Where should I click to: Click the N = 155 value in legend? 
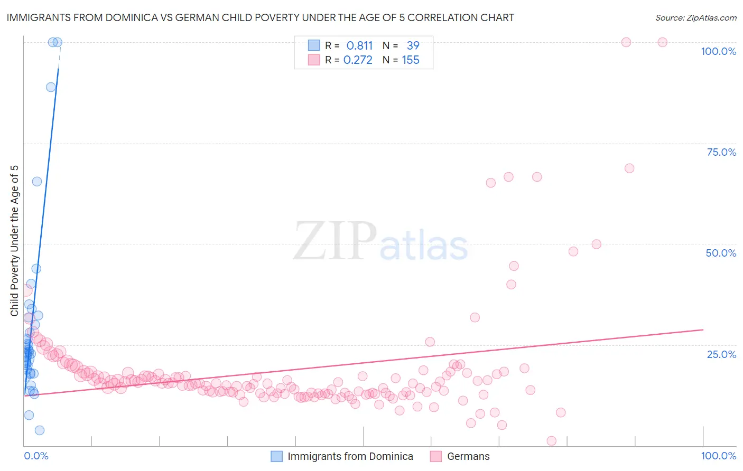(x=401, y=60)
